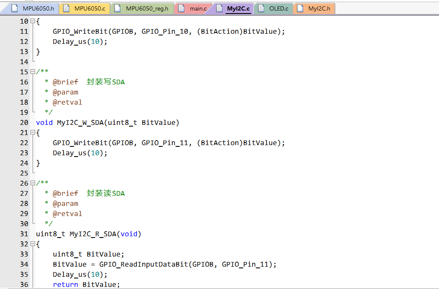Viewport: 439px width, 289px height.
Task: Click line number 20 in the margin
Action: click(x=24, y=123)
